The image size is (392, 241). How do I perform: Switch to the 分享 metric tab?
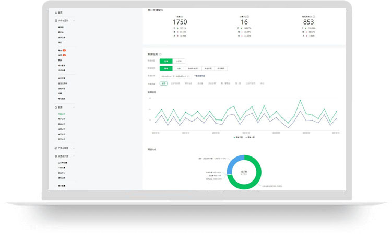tap(179, 68)
